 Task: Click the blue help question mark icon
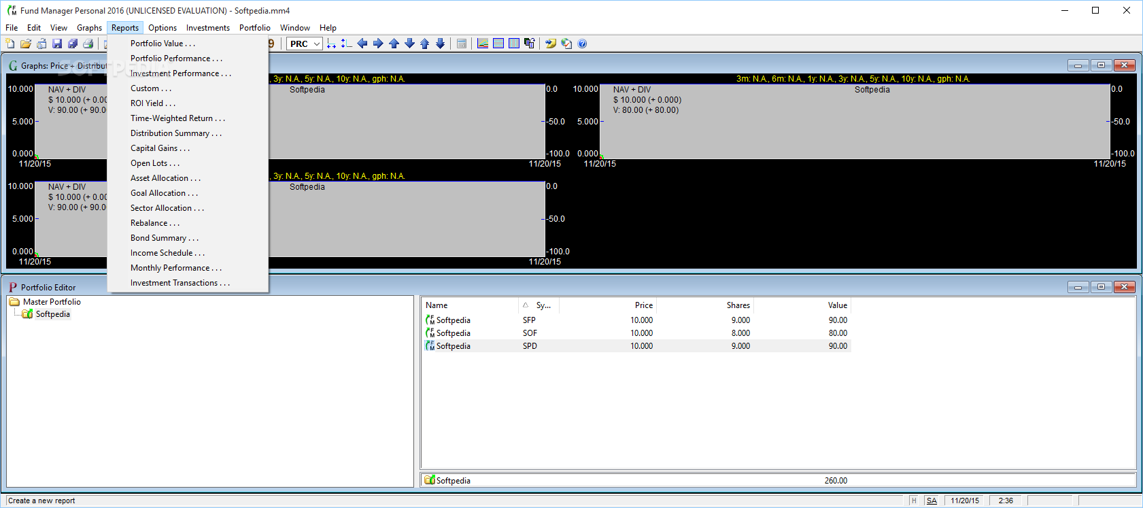(x=582, y=44)
